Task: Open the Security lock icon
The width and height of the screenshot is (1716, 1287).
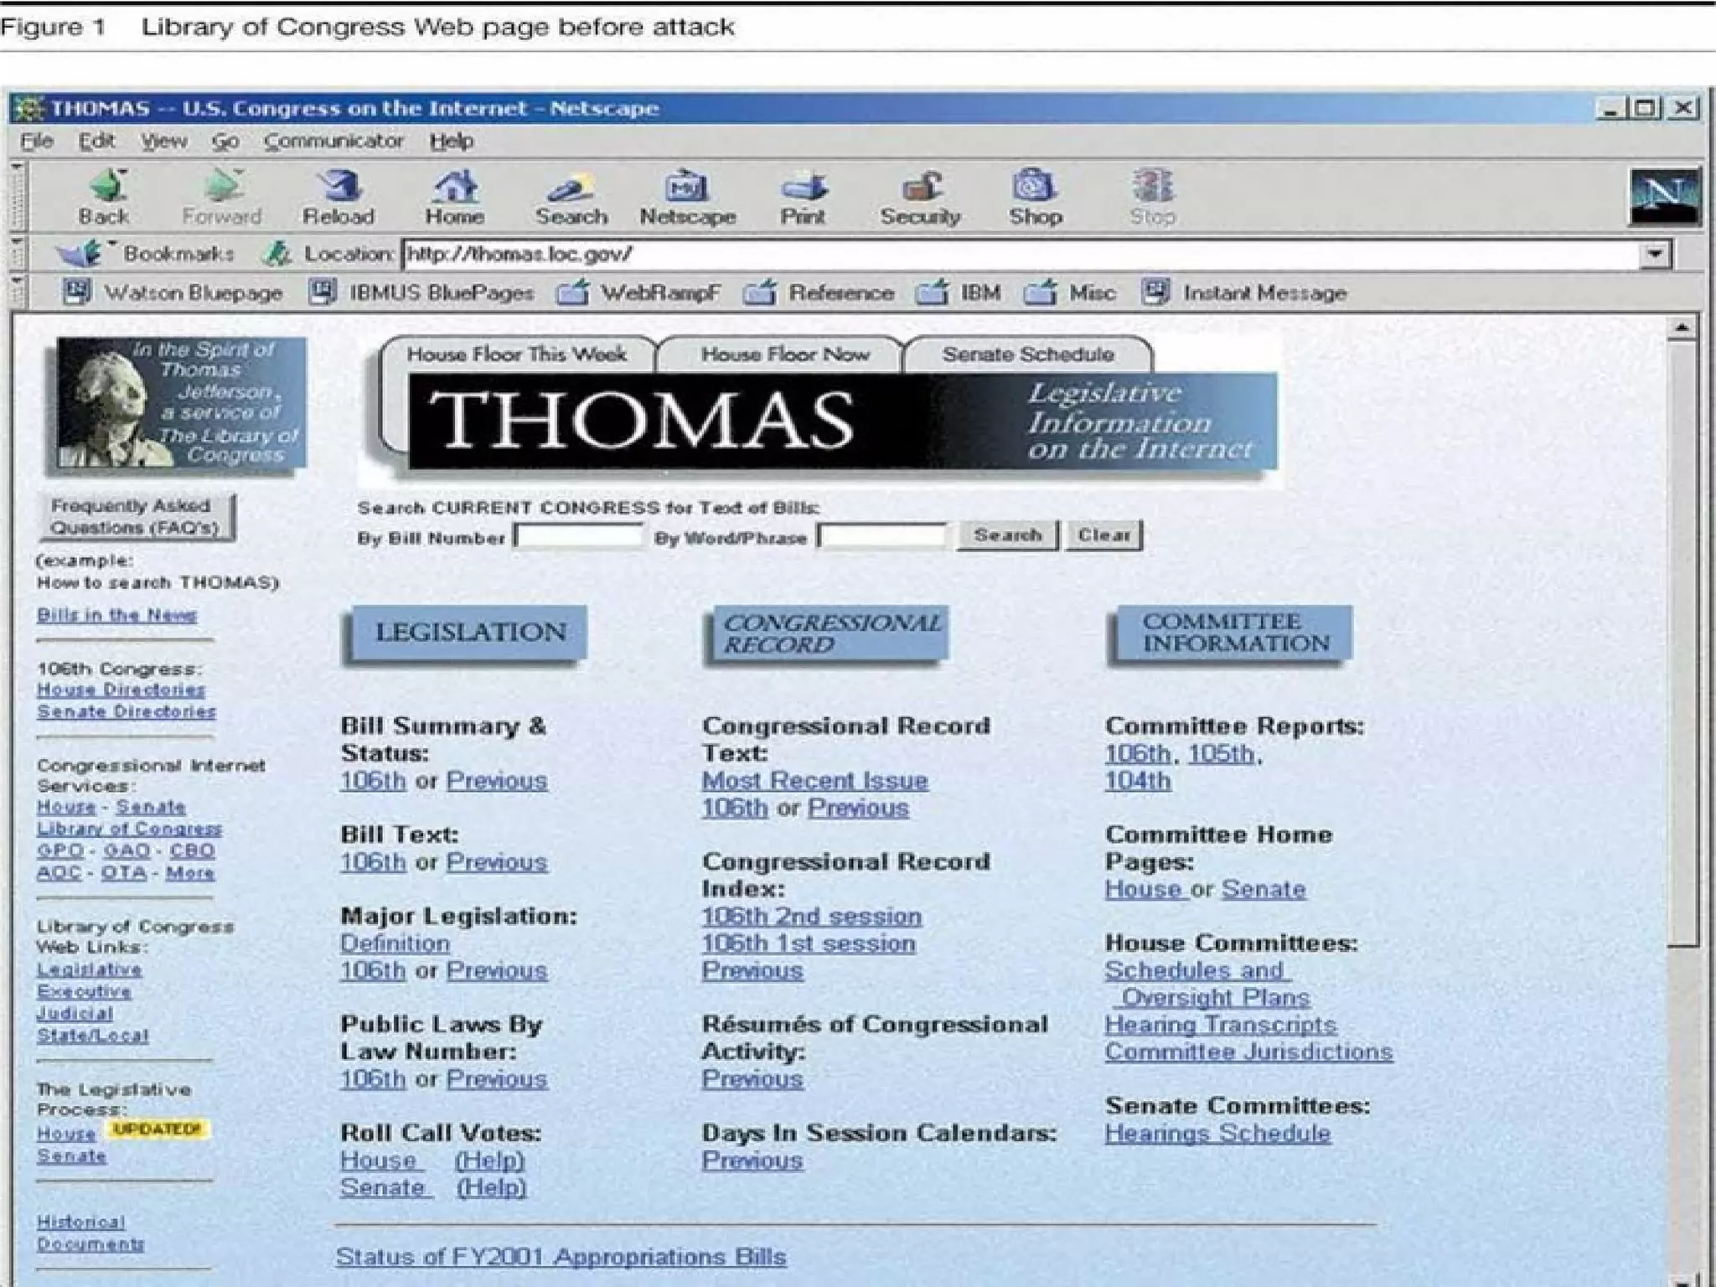Action: point(920,186)
